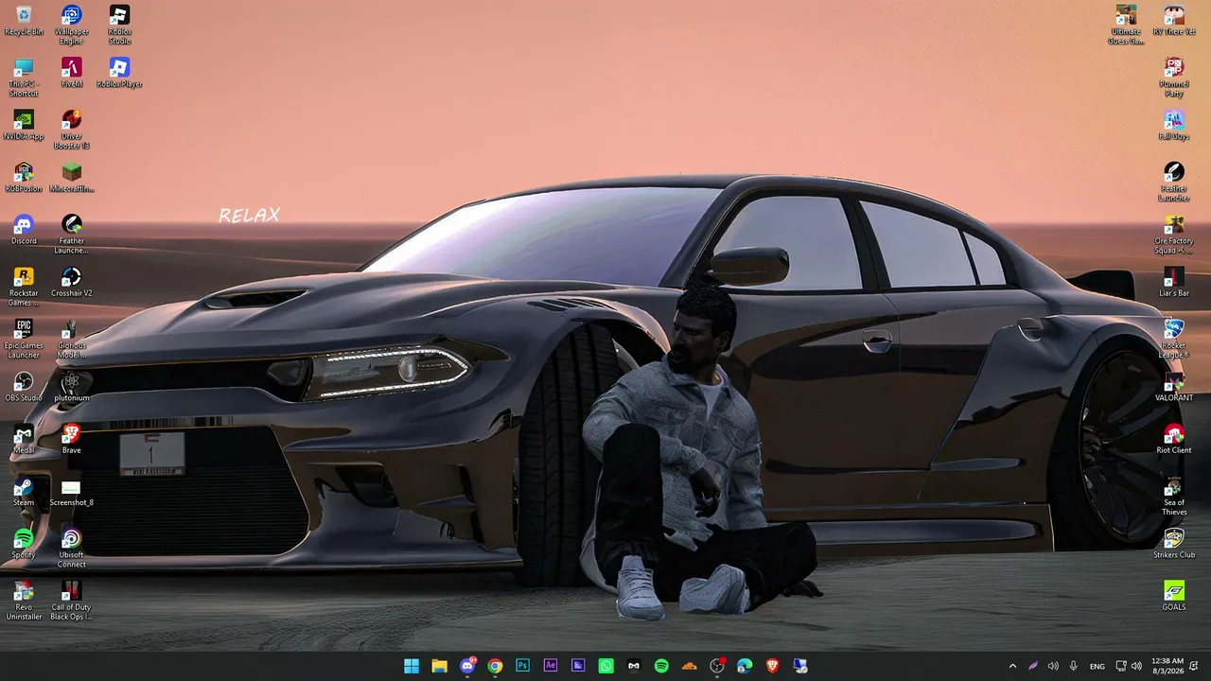Click the Sea of Thieves desktop icon
Viewport: 1211px width, 681px height.
coord(1174,496)
